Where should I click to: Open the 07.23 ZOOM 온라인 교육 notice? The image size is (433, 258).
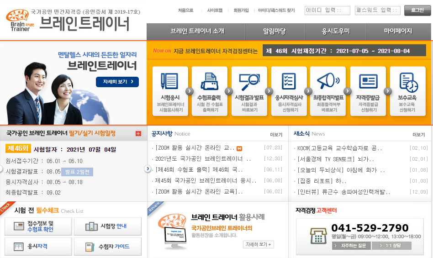[x=195, y=148]
